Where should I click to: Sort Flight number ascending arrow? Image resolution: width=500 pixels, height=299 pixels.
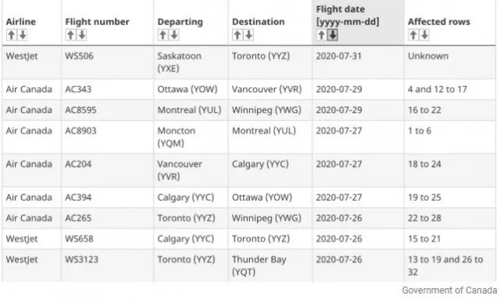70,35
